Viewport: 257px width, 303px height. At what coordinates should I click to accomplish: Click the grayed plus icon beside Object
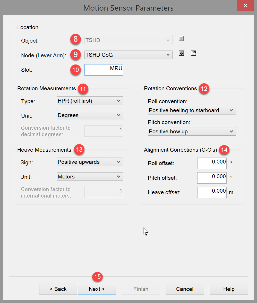click(182, 39)
